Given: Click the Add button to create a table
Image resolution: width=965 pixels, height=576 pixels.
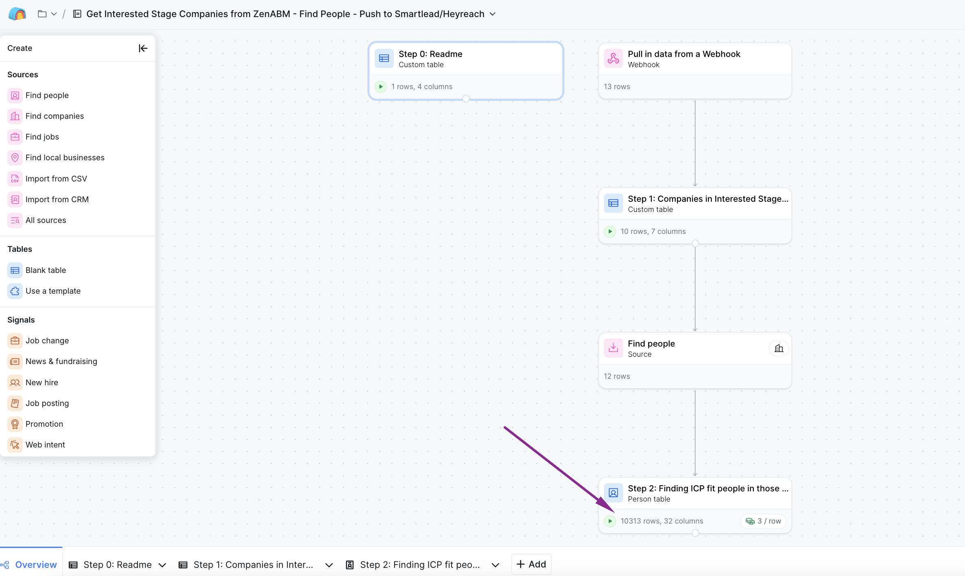Looking at the screenshot, I should pyautogui.click(x=531, y=564).
